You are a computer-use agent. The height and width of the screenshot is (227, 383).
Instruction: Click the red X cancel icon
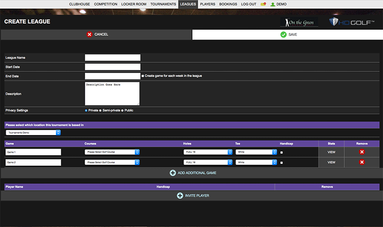[x=90, y=34]
